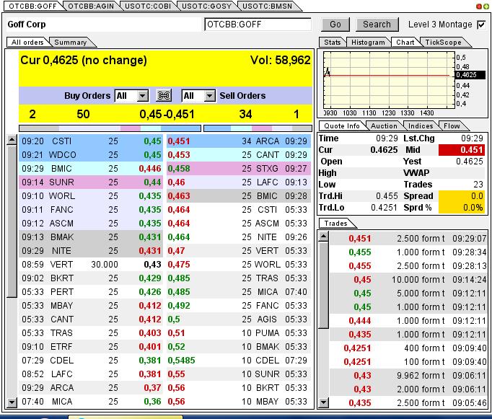Viewport: 492px width, 419px height.
Task: Click the red dot in top right corner
Action: (479, 6)
